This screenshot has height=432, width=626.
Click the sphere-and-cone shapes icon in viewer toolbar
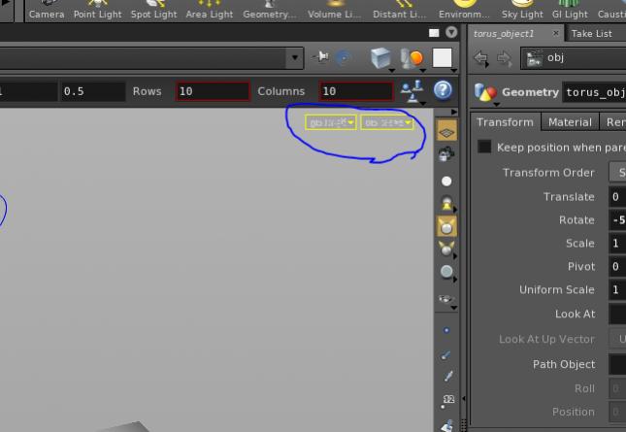pos(412,58)
